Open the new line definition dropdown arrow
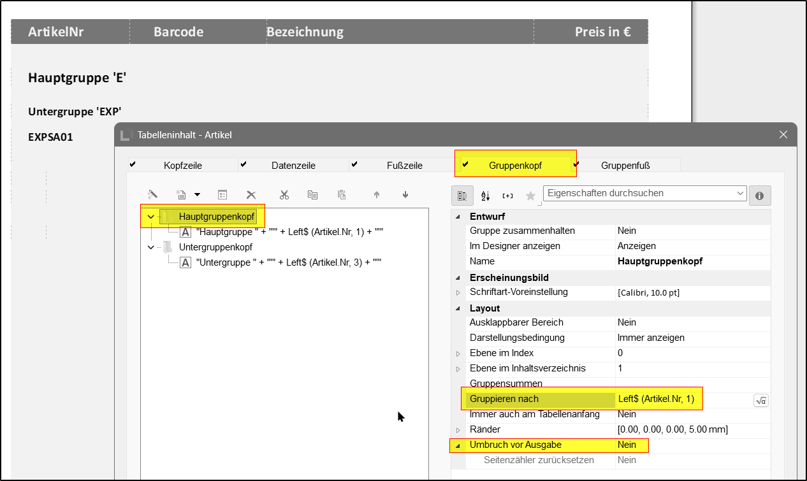807x481 pixels. point(198,195)
